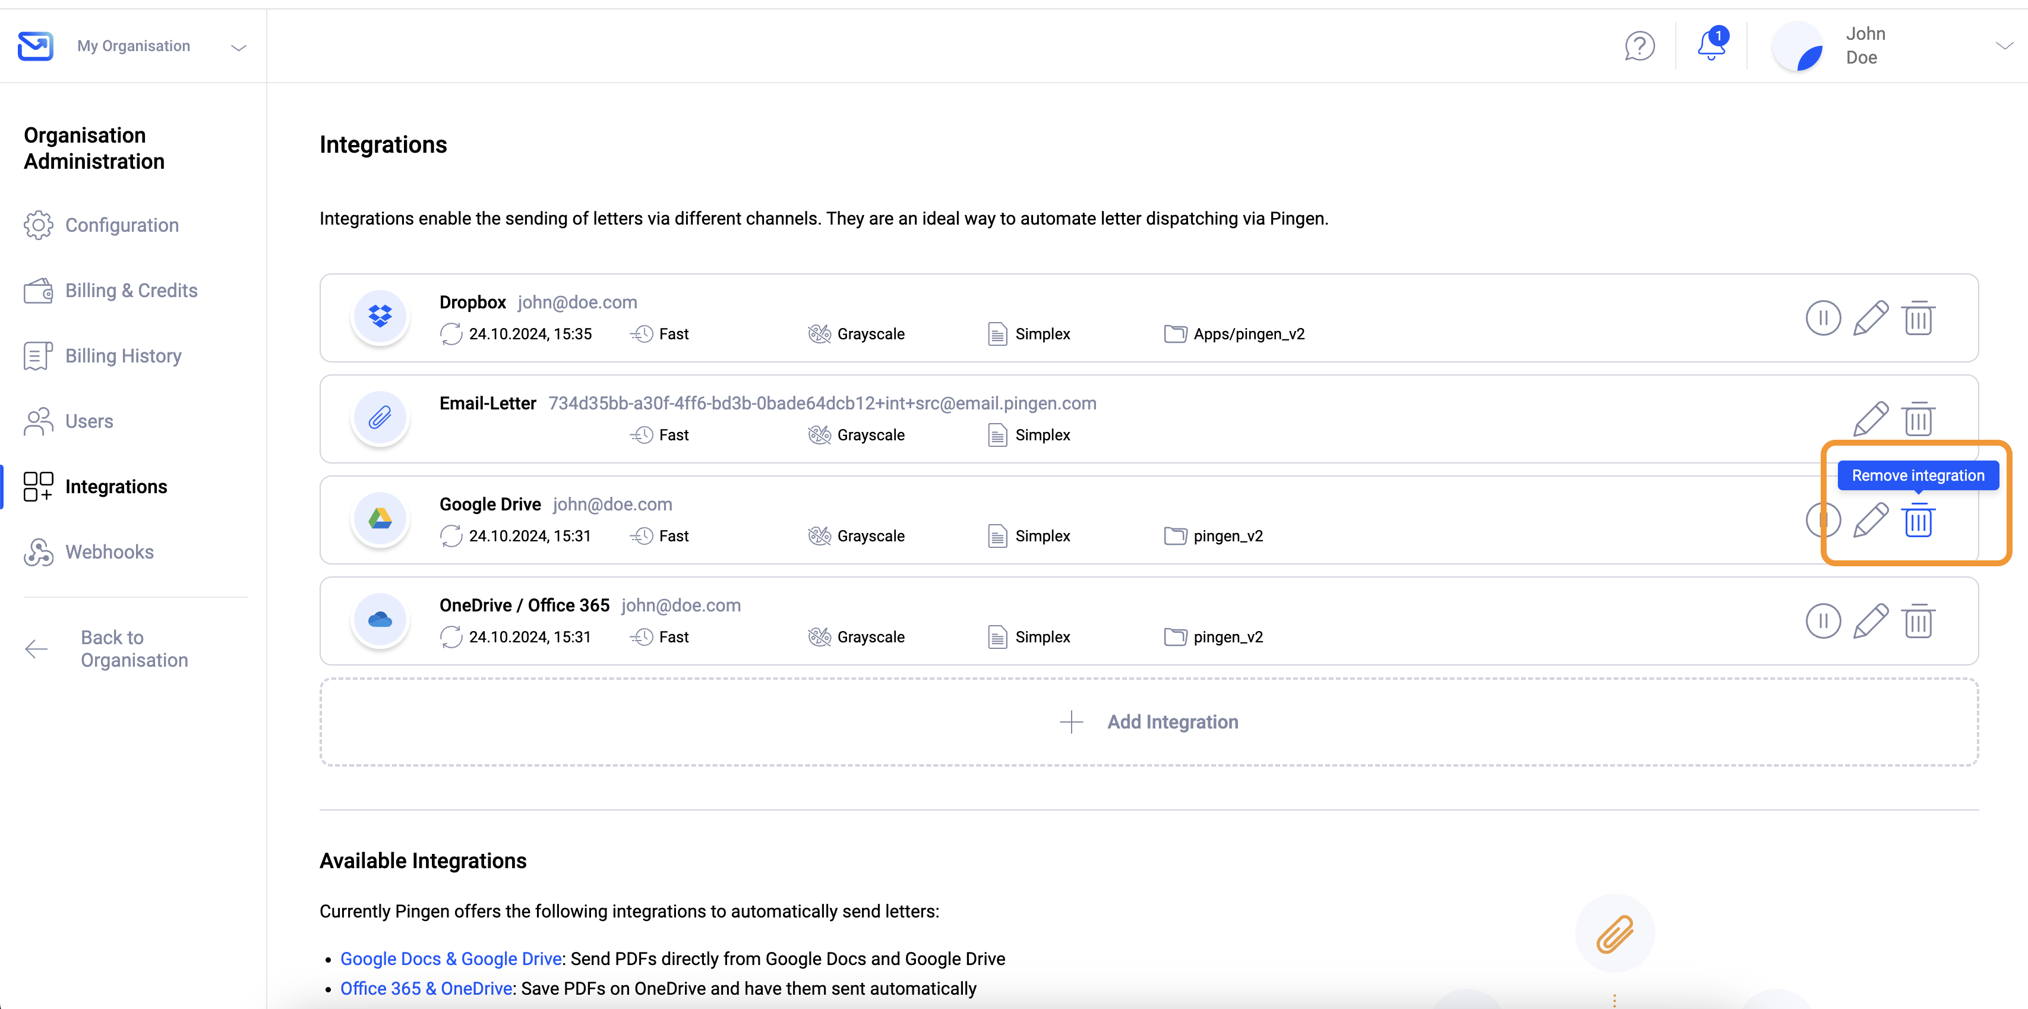The height and width of the screenshot is (1009, 2028).
Task: Edit the Google Drive integration
Action: [1871, 520]
